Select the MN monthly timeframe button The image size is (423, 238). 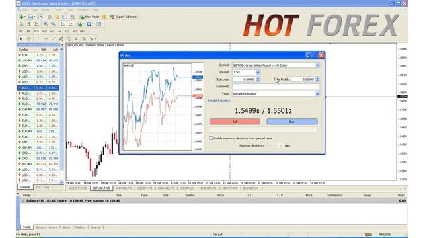click(x=82, y=31)
